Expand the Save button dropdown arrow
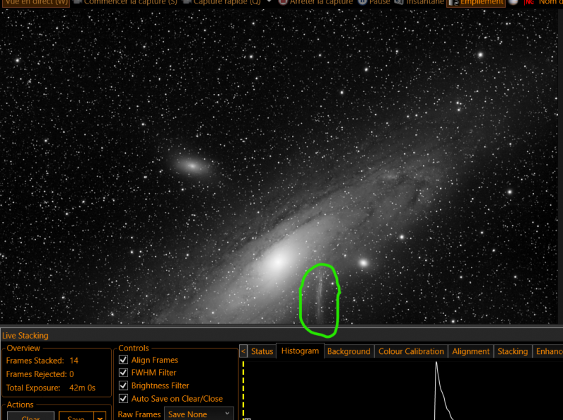Image resolution: width=563 pixels, height=420 pixels. (100, 417)
